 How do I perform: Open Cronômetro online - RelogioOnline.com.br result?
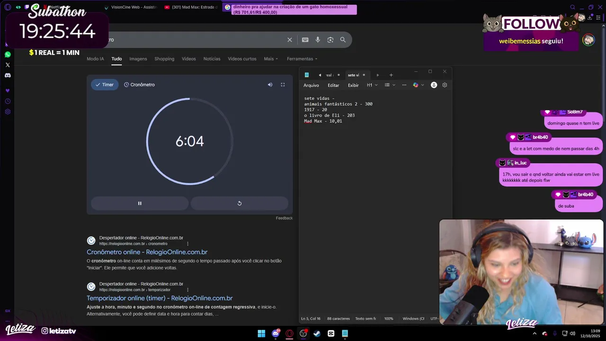pyautogui.click(x=147, y=252)
